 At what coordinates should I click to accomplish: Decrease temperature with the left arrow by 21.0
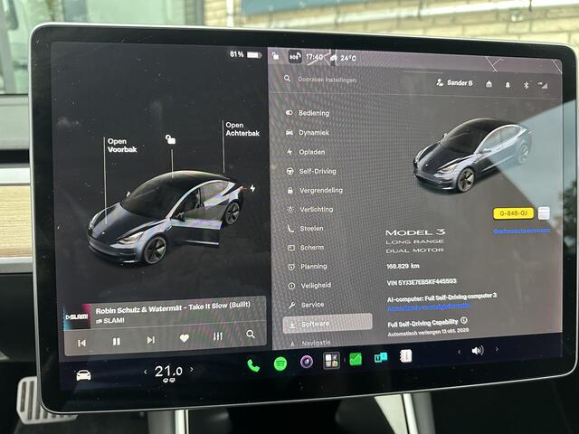point(146,372)
